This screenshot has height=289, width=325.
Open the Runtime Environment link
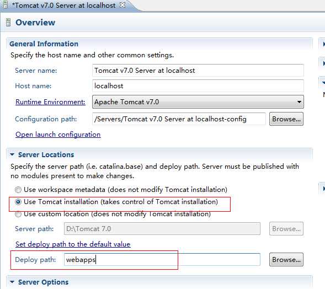(x=50, y=102)
